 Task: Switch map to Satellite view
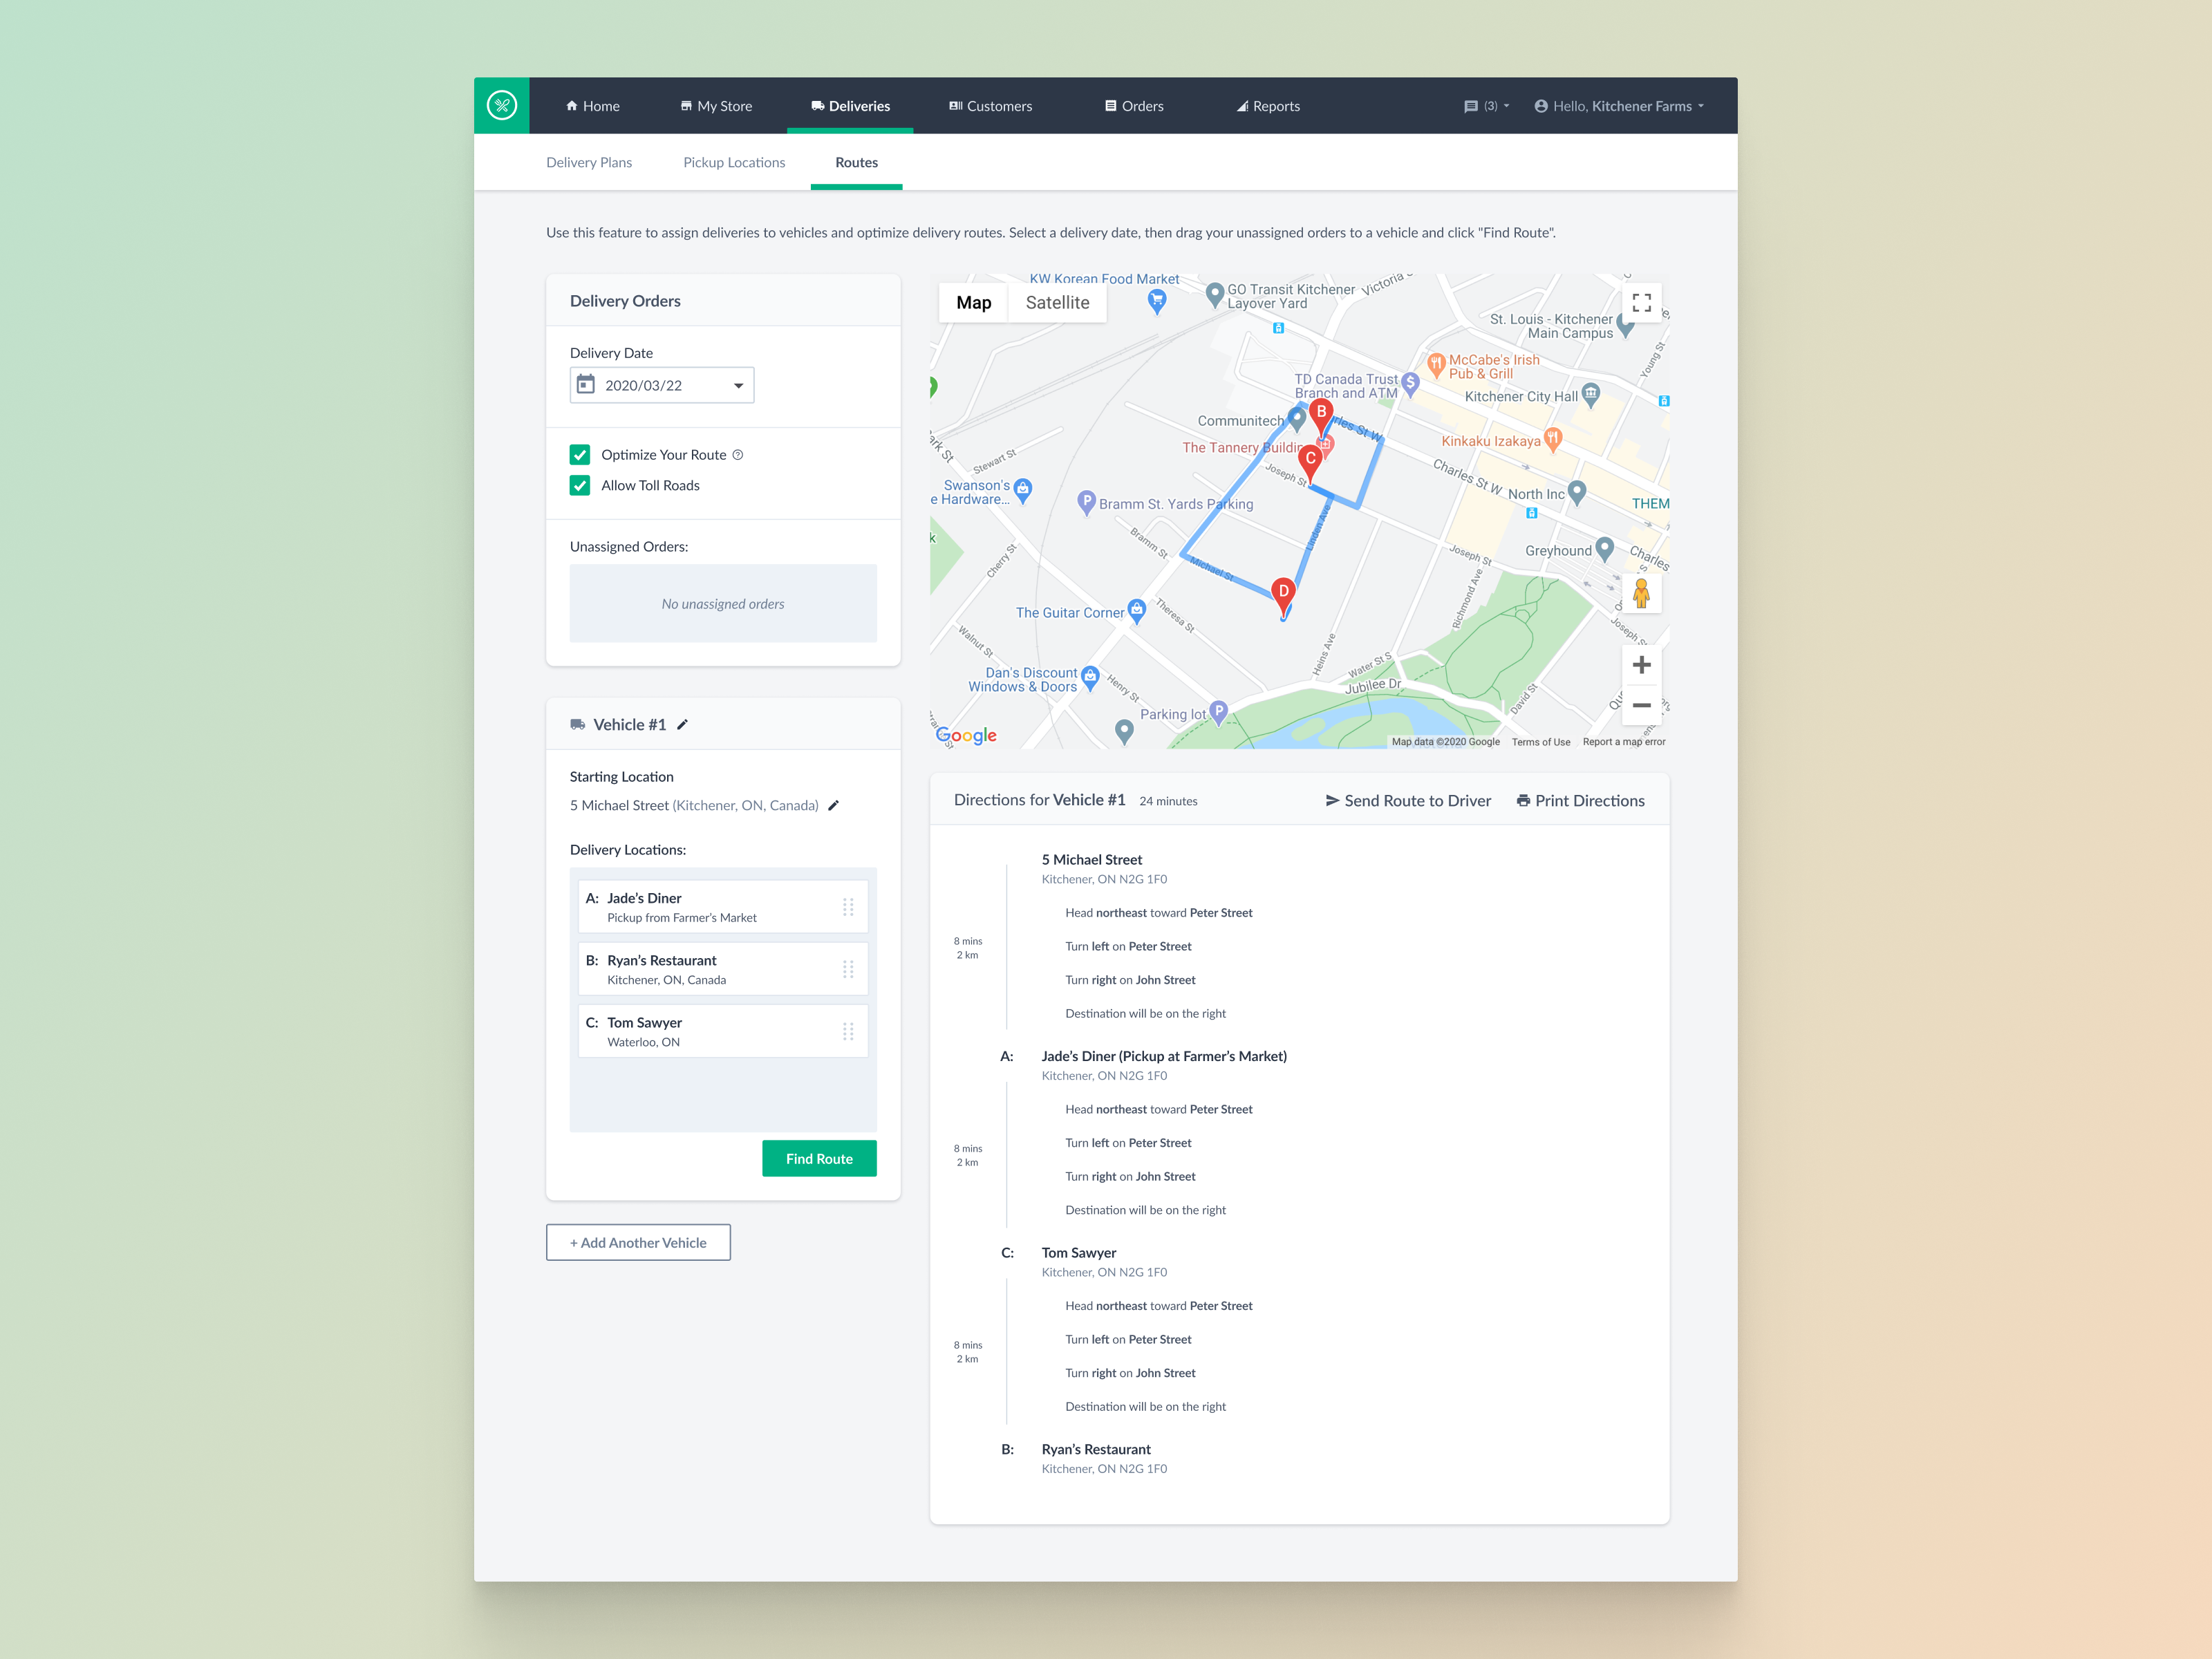pyautogui.click(x=1057, y=303)
